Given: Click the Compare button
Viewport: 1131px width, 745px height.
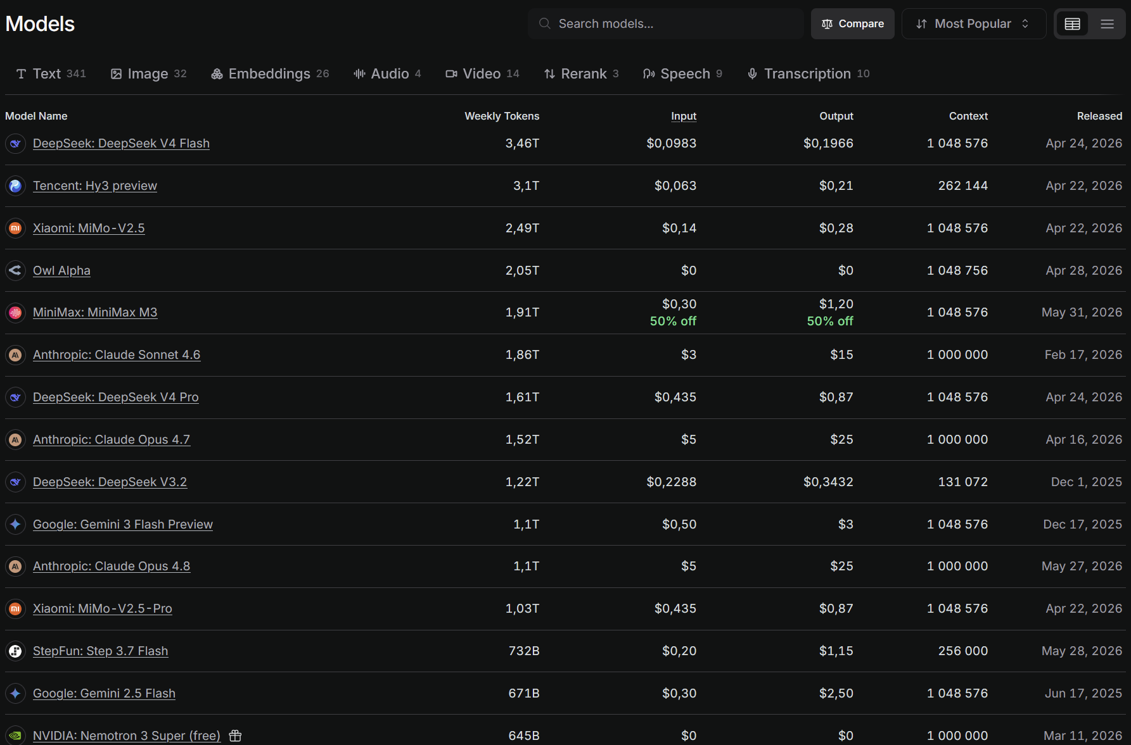Looking at the screenshot, I should pyautogui.click(x=852, y=24).
